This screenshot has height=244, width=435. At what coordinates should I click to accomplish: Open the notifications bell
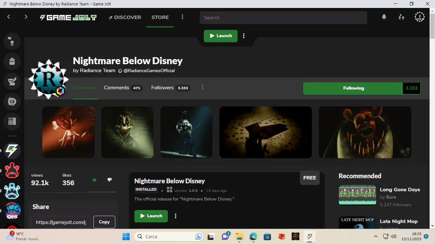(x=384, y=17)
